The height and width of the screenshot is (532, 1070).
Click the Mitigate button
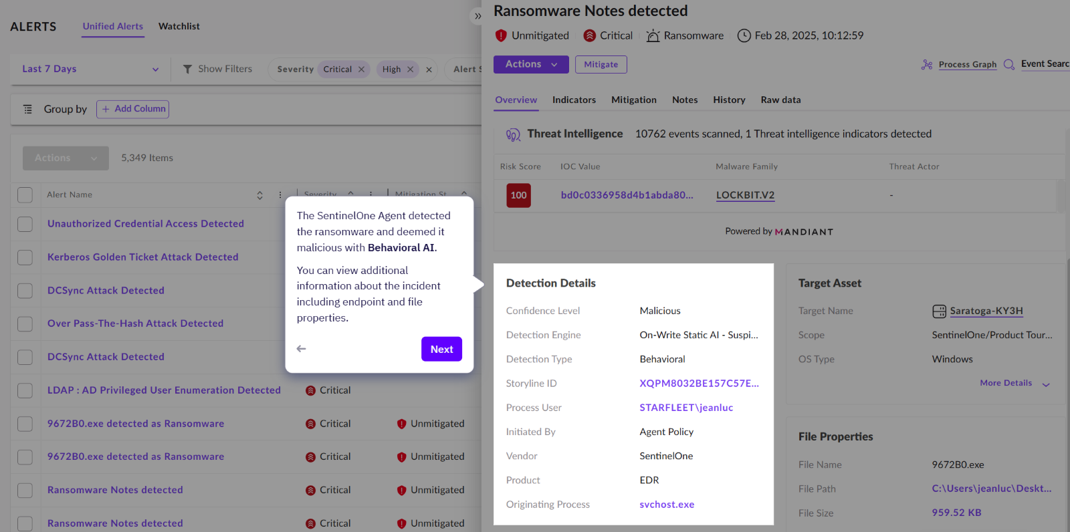[601, 65]
